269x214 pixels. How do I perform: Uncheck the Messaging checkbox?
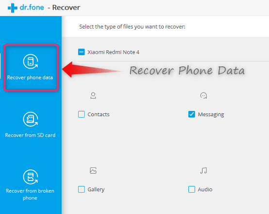pyautogui.click(x=192, y=114)
